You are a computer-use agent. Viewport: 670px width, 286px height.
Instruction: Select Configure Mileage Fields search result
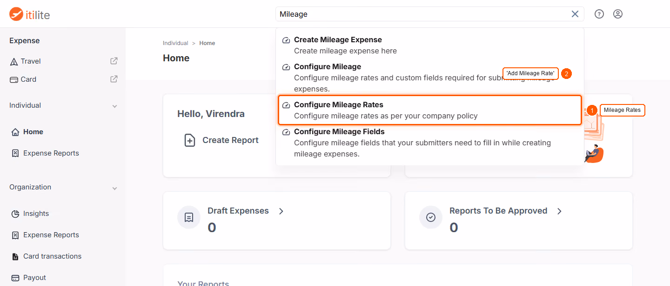[430, 143]
